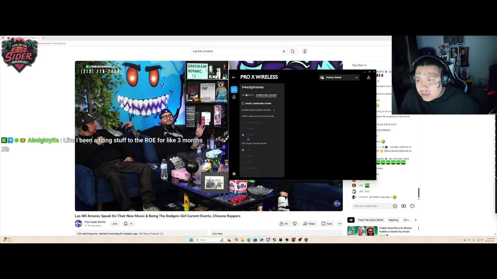This screenshot has height=279, width=497.
Task: Select the Rapping filter chip
Action: (x=393, y=220)
